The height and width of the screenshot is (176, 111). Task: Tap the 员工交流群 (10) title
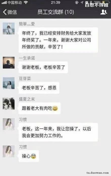[56, 12]
